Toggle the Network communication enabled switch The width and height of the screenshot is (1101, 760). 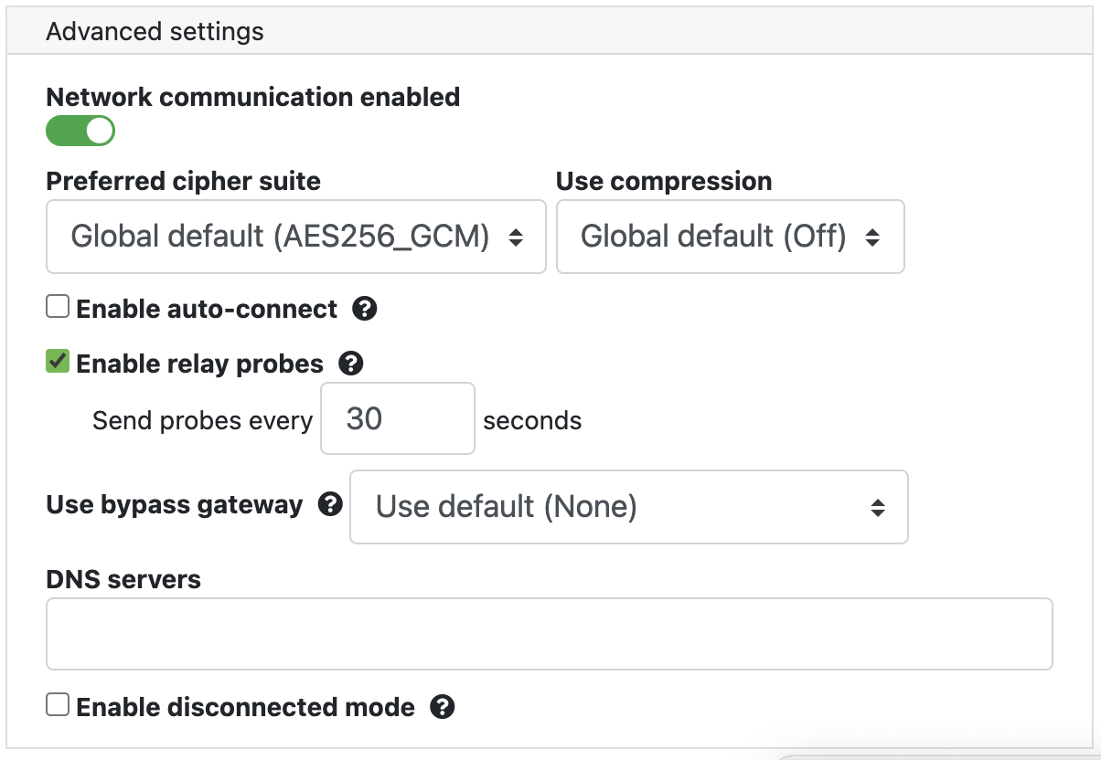[x=80, y=132]
